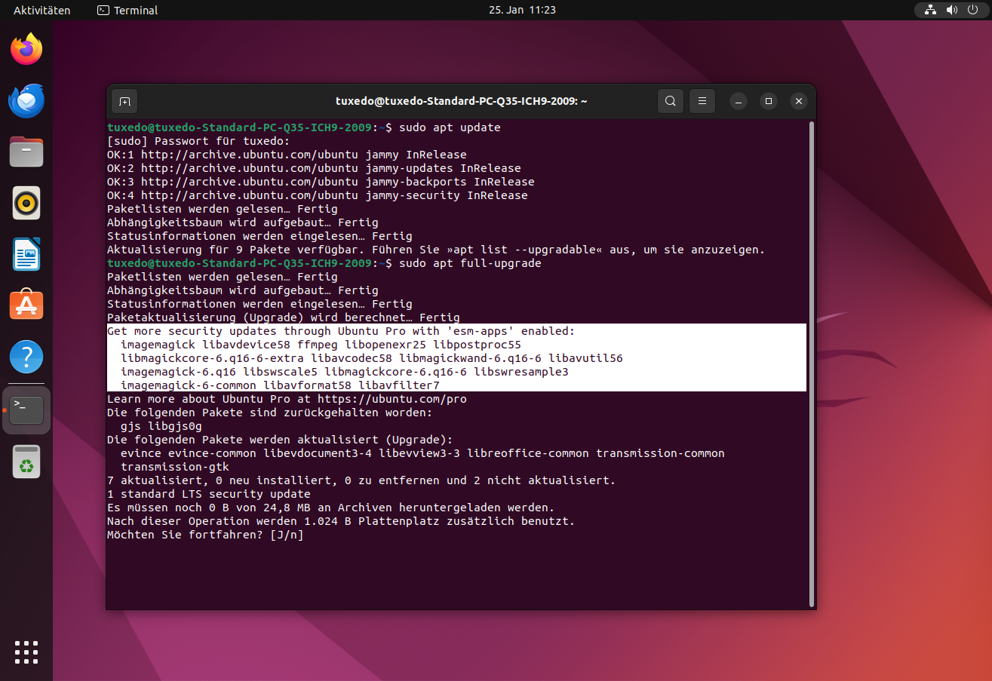Click the power icon in top bar

pos(972,11)
